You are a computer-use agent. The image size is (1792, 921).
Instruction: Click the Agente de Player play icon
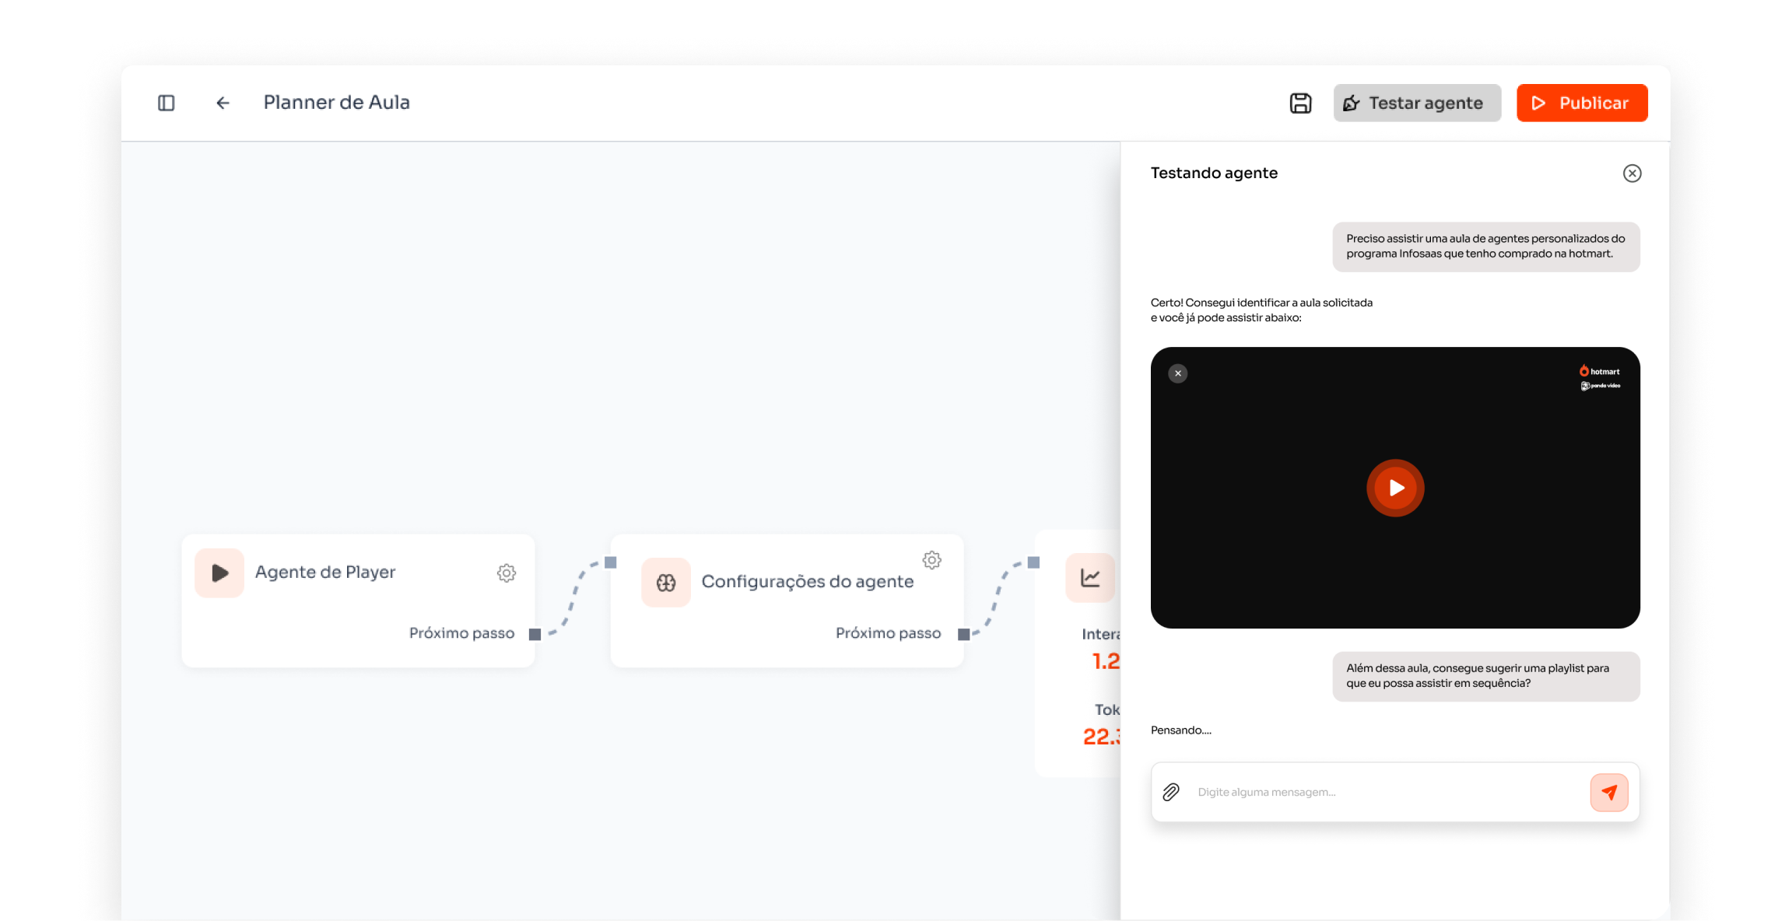click(x=219, y=573)
